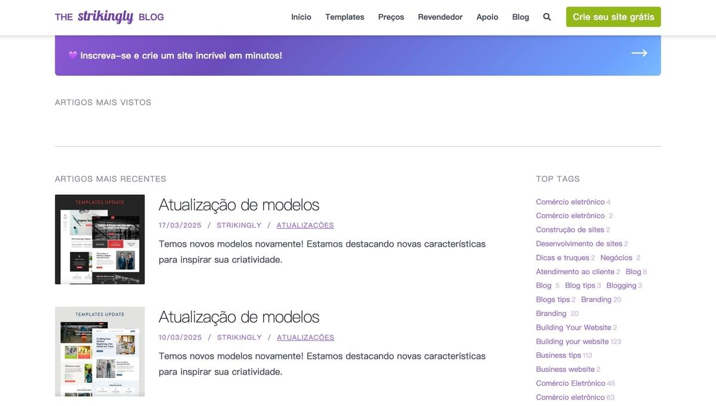Select the 'Comércio eletrônico' top tag
716x406 pixels.
point(569,202)
